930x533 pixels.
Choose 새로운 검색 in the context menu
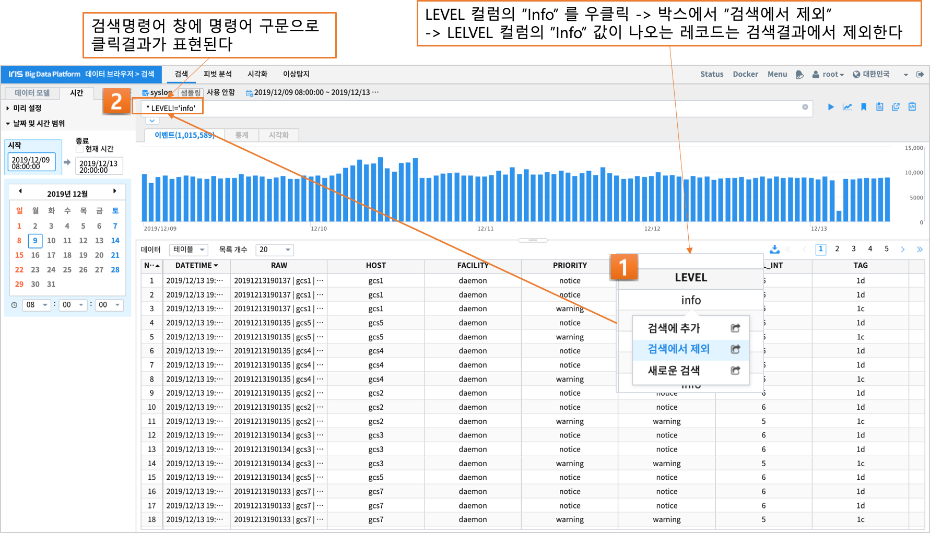pyautogui.click(x=691, y=371)
